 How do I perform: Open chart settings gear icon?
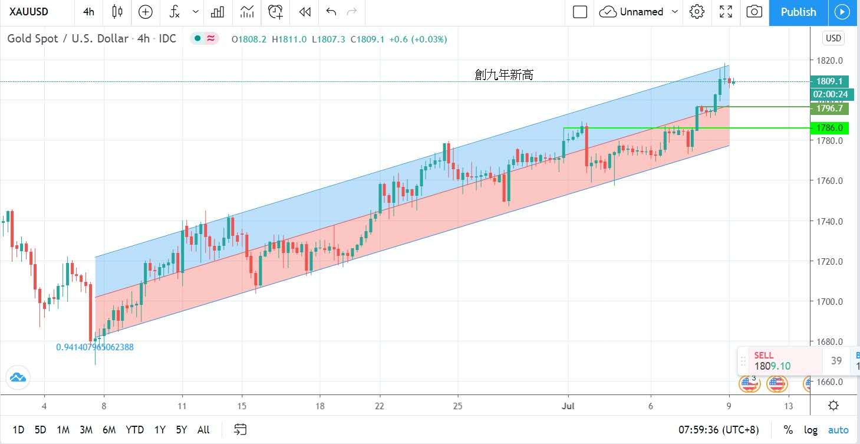point(697,12)
